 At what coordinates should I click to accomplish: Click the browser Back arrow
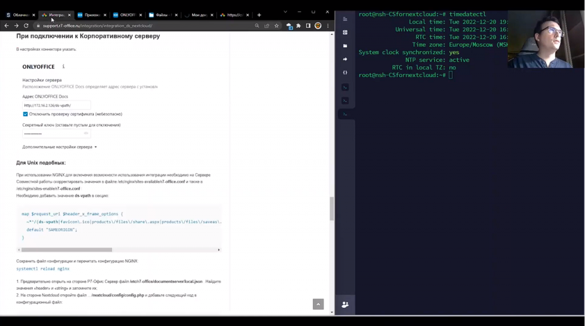(6, 26)
